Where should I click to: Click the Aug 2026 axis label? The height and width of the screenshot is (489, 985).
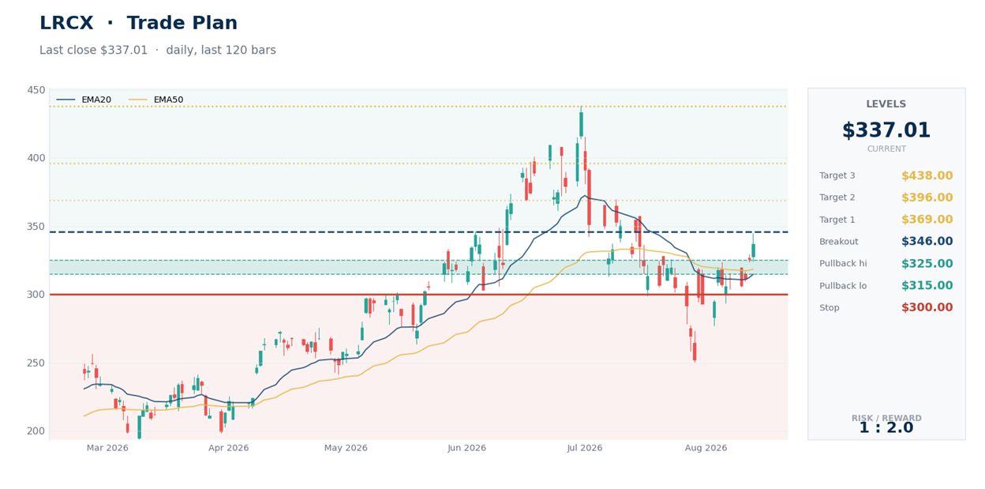(x=706, y=448)
